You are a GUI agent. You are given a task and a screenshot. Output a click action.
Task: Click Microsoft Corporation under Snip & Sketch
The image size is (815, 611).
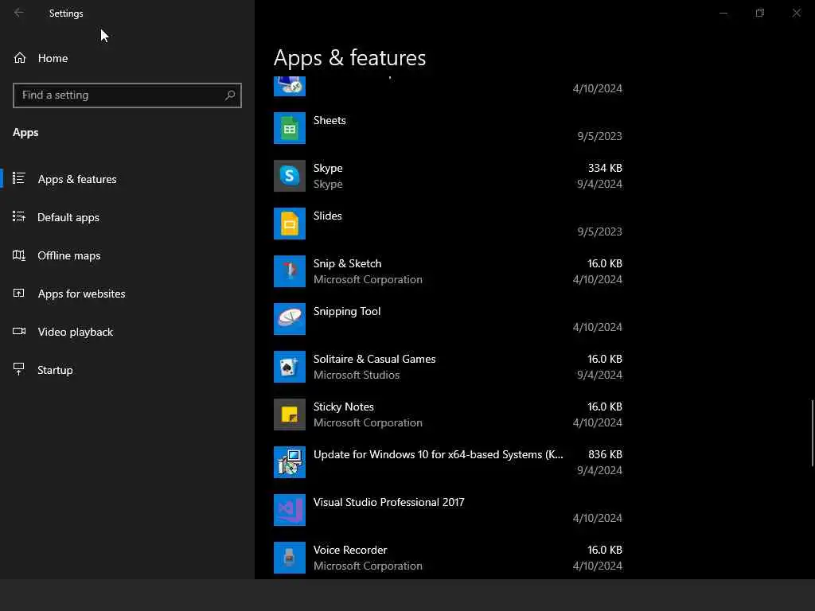pyautogui.click(x=368, y=279)
